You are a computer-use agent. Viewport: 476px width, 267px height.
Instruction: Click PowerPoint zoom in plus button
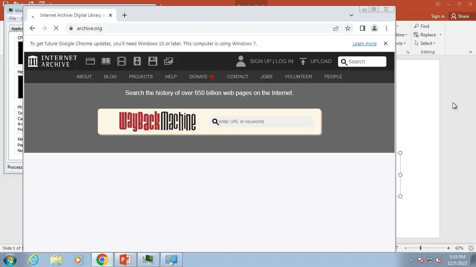coord(448,248)
